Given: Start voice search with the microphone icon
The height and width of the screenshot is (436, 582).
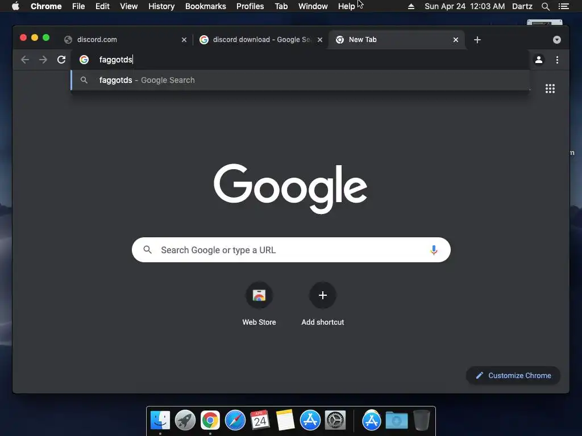Looking at the screenshot, I should point(434,250).
